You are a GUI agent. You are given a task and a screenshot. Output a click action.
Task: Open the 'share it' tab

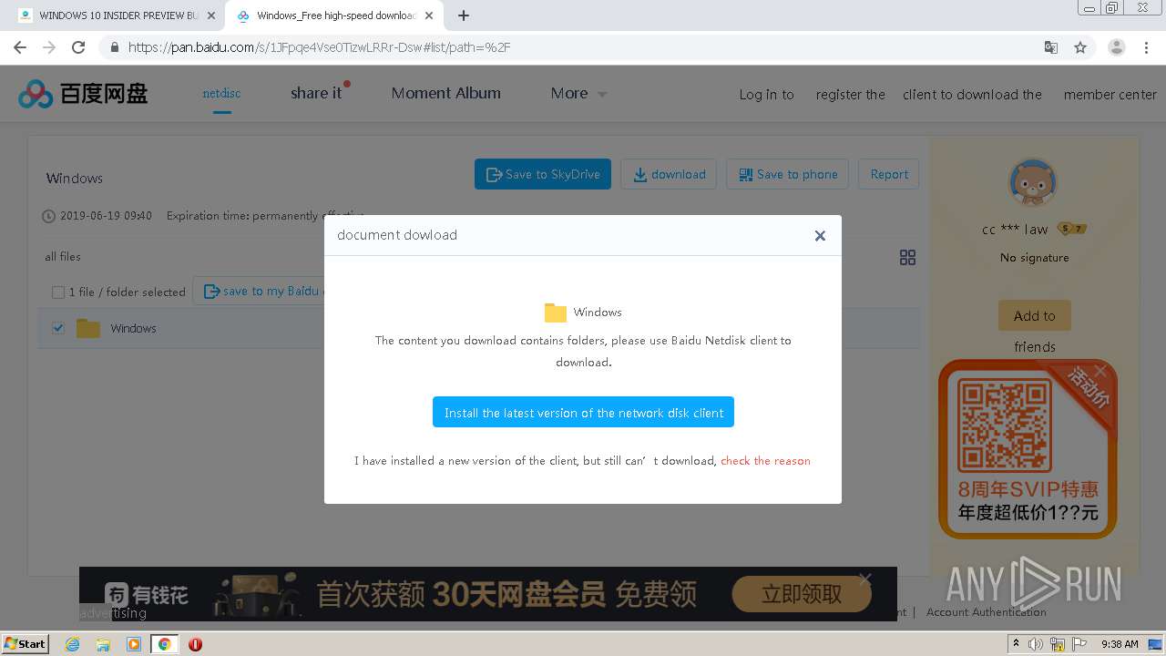pyautogui.click(x=316, y=93)
